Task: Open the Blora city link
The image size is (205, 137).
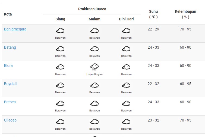Action: coord(8,66)
